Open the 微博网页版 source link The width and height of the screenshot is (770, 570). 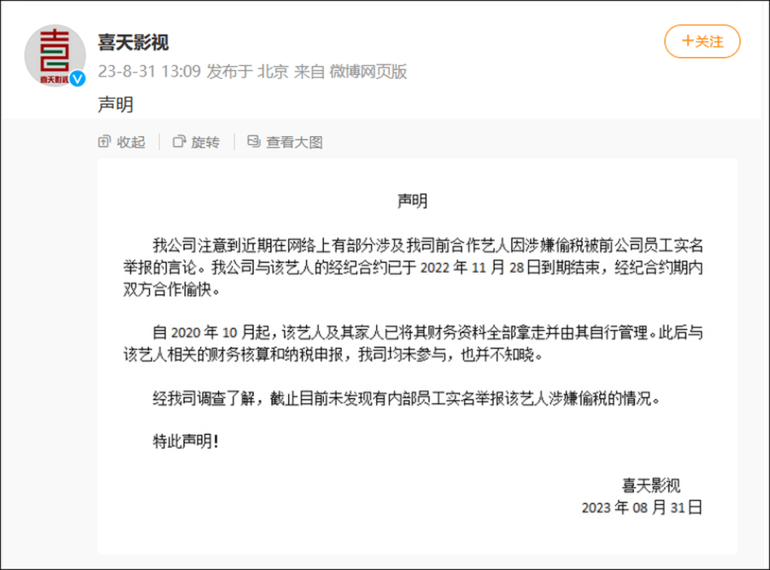click(368, 71)
